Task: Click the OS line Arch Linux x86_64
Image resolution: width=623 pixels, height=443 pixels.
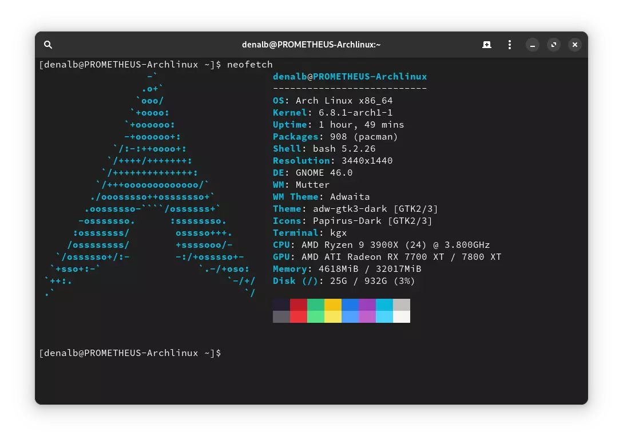Action: point(332,101)
